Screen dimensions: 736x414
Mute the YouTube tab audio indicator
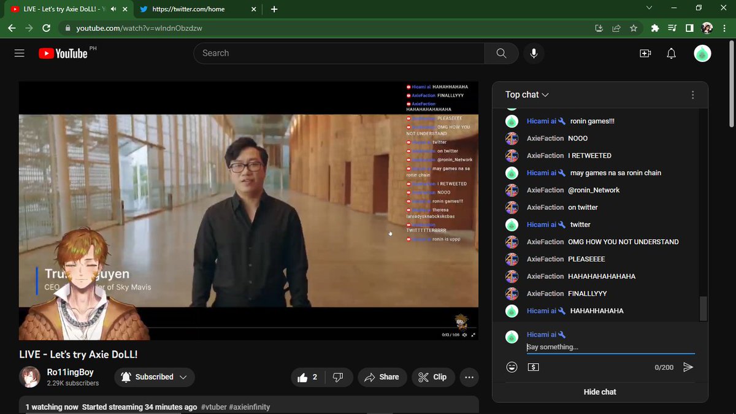click(113, 9)
